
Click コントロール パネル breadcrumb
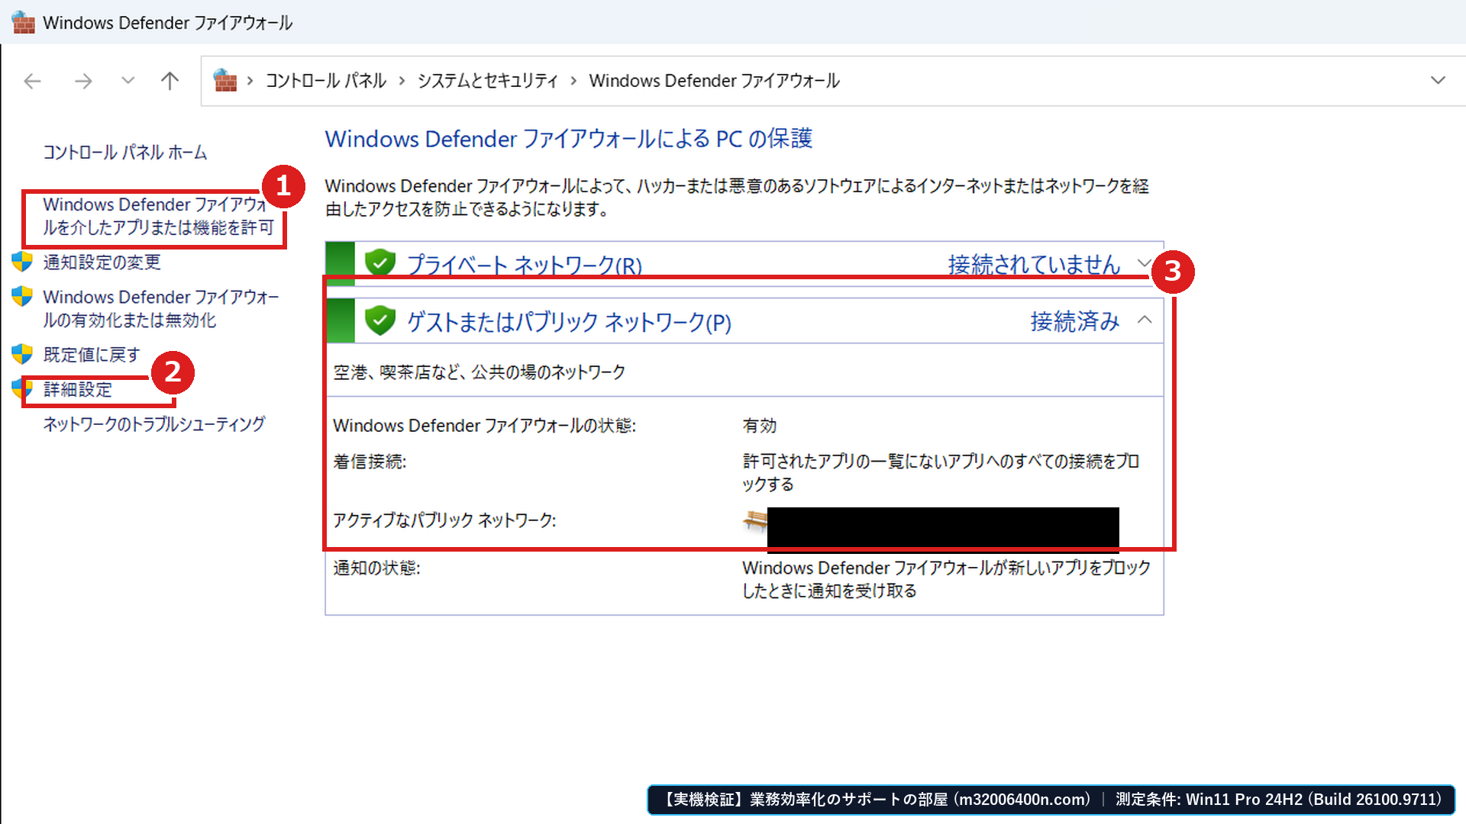click(326, 81)
